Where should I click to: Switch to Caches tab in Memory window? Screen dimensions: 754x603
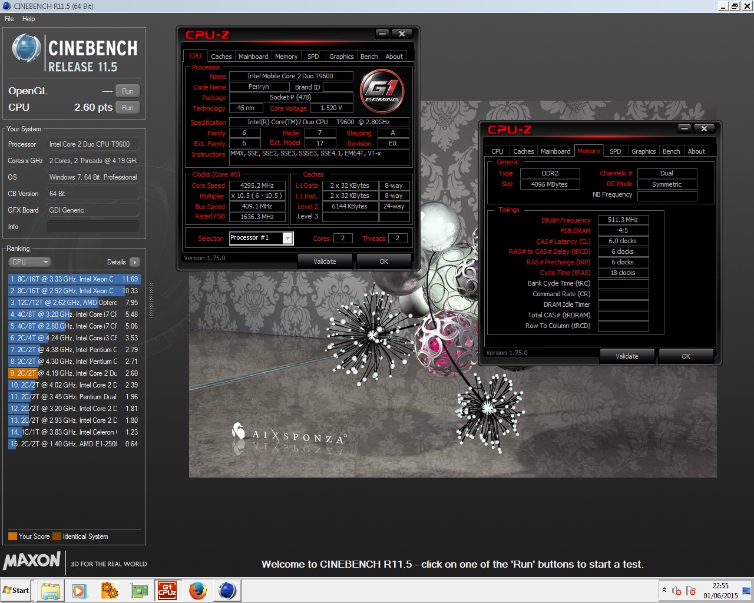(524, 151)
